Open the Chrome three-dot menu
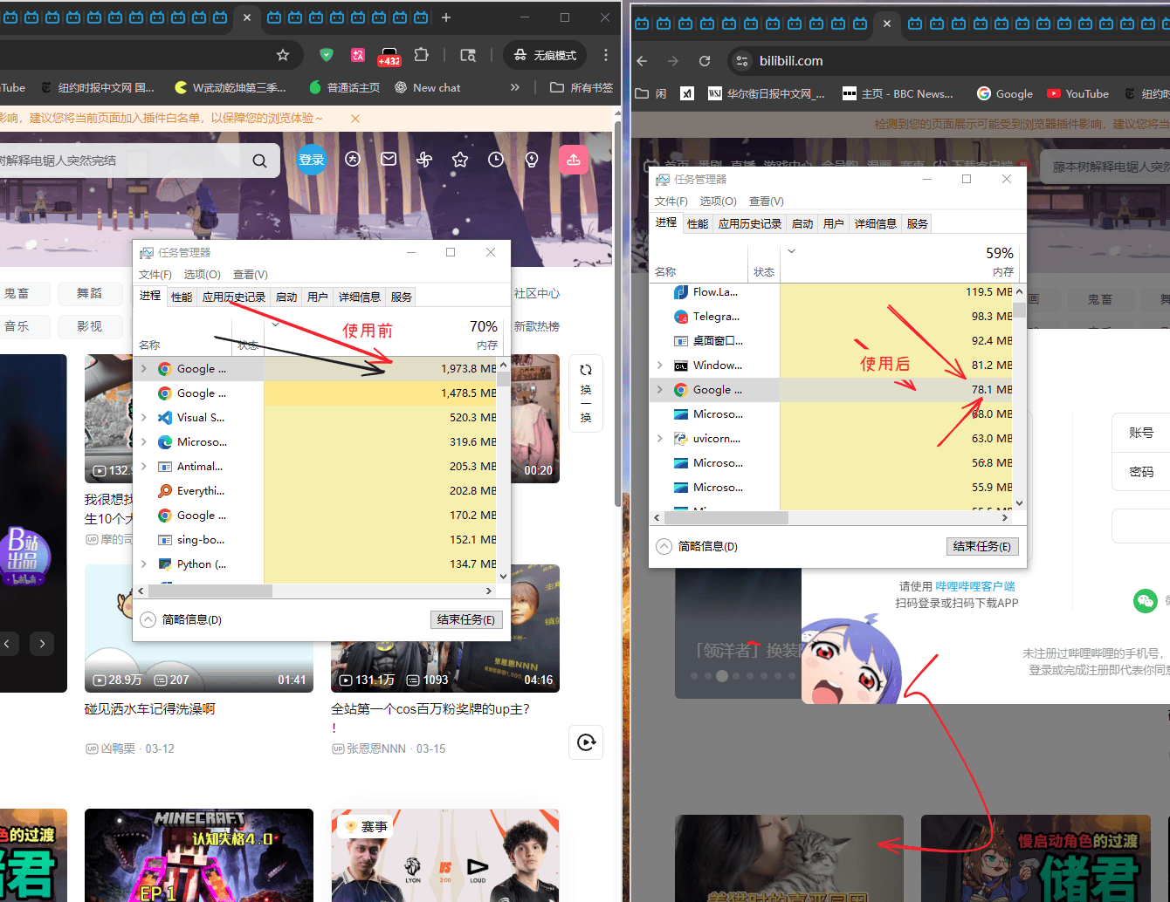Viewport: 1170px width, 902px height. [606, 55]
